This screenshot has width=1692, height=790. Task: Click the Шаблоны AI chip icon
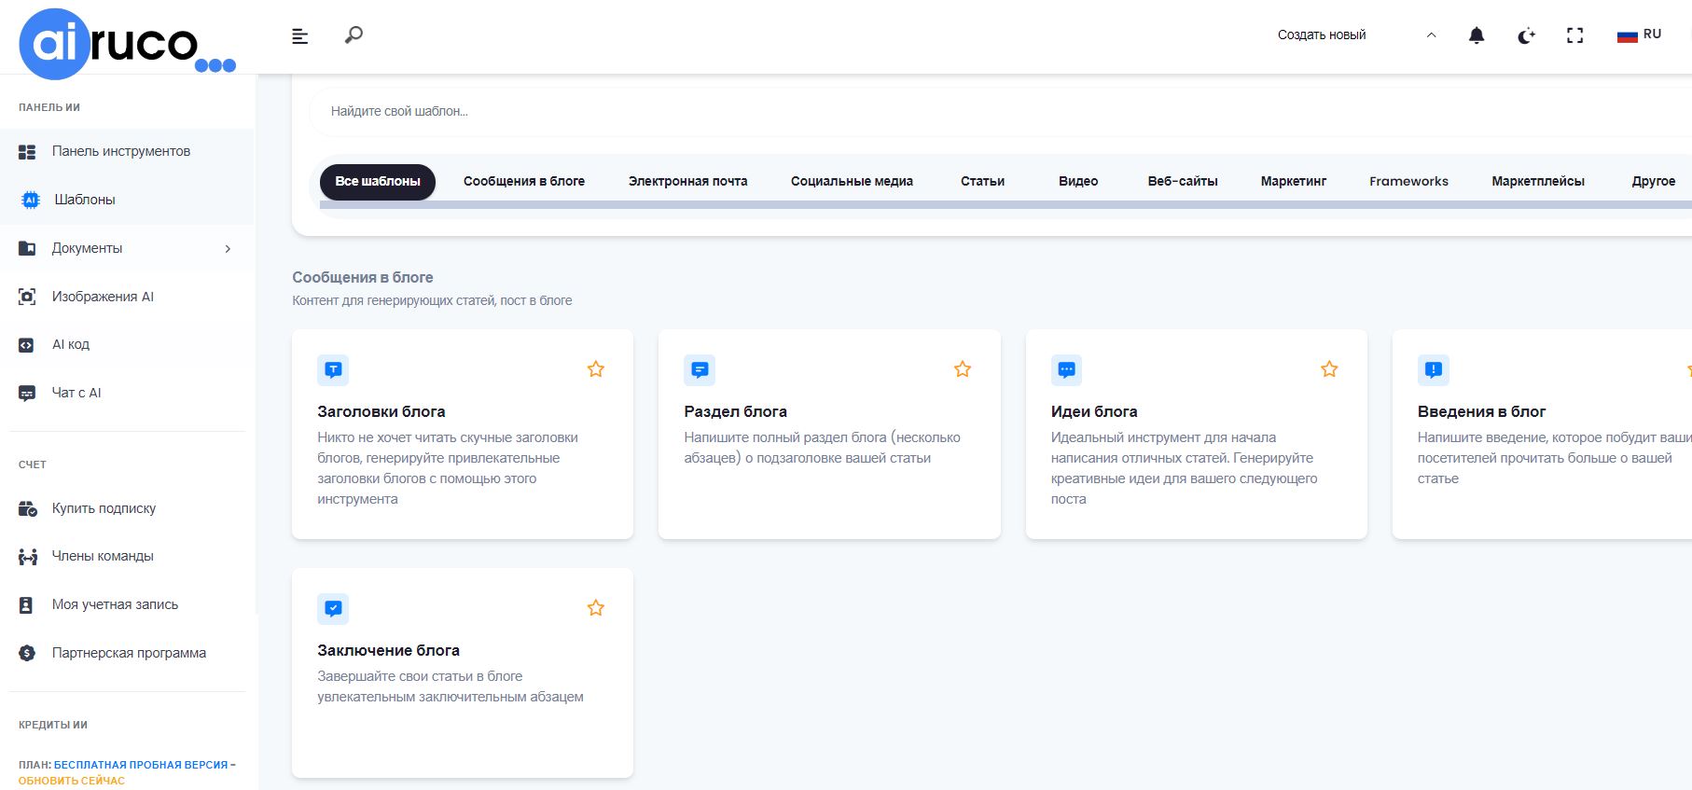tap(31, 200)
